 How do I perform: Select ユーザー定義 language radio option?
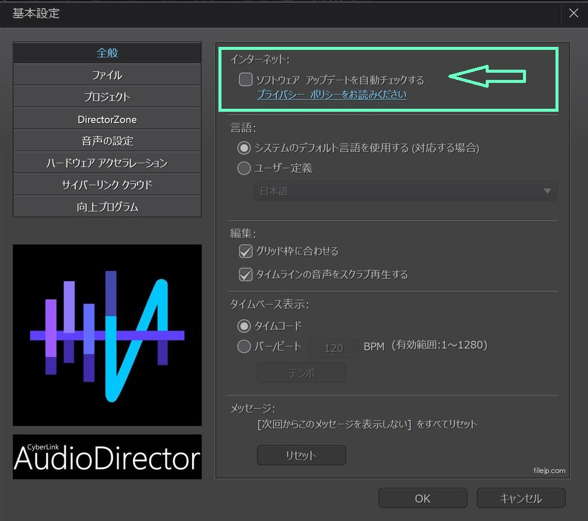[244, 168]
